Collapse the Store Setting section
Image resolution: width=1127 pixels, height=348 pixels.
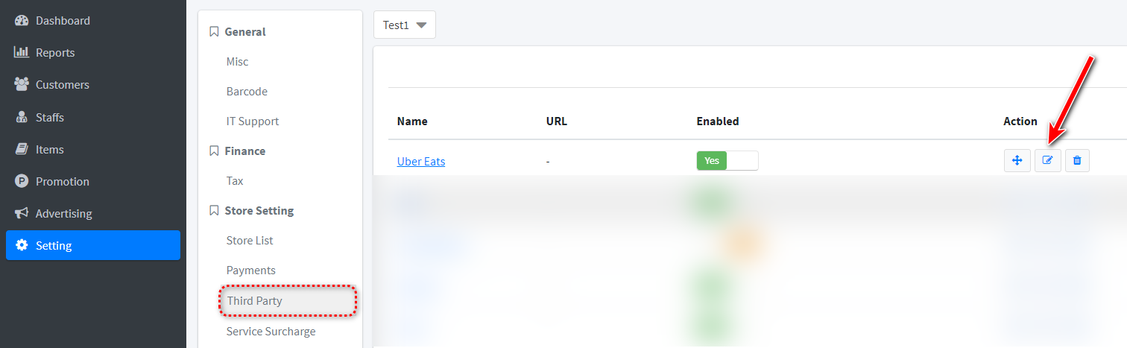[x=252, y=211]
